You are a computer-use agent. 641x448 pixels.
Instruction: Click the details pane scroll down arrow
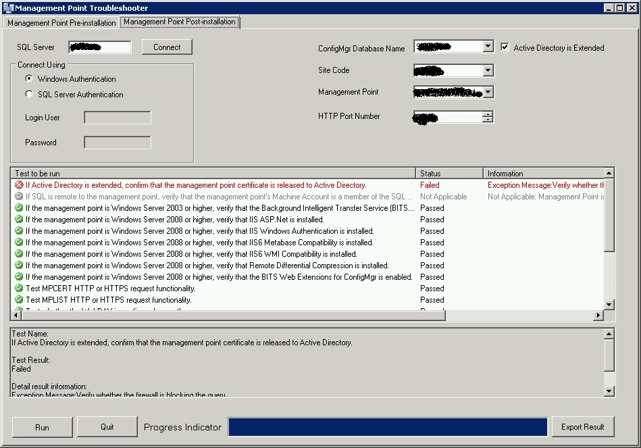pyautogui.click(x=609, y=391)
